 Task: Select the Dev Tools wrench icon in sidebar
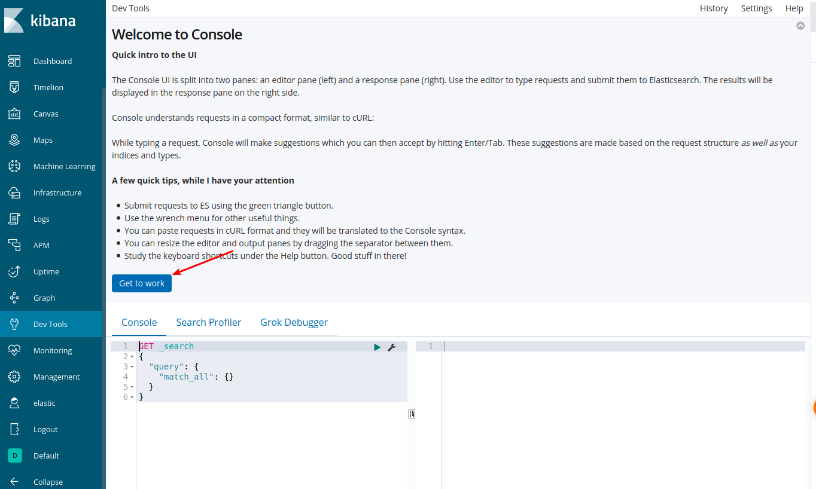point(14,324)
